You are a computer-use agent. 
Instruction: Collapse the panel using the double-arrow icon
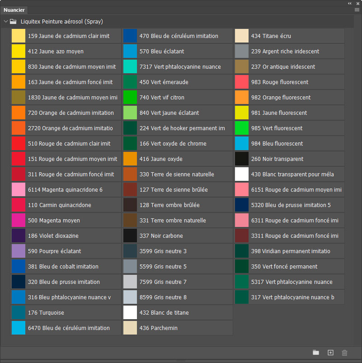pos(350,3)
